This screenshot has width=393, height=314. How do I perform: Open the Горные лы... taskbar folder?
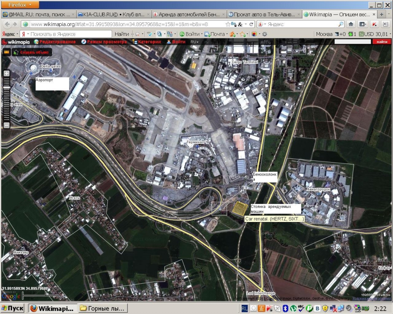tap(103, 308)
